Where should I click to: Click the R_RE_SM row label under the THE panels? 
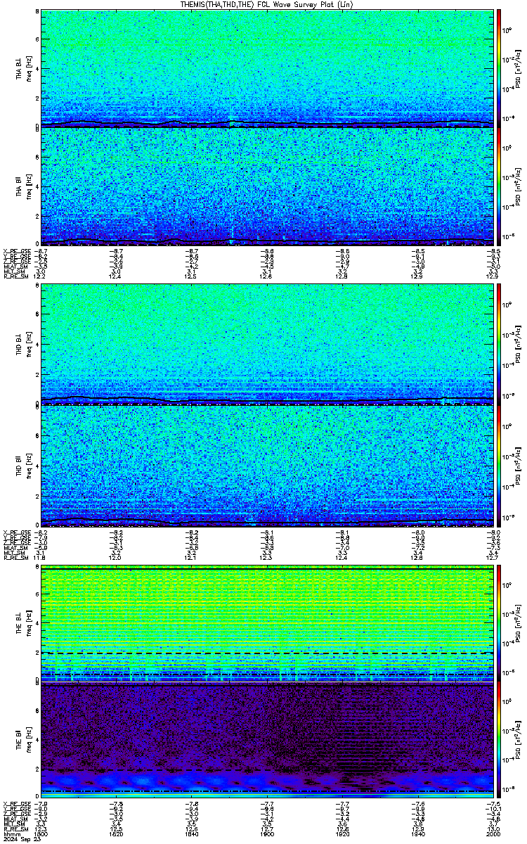click(x=15, y=830)
